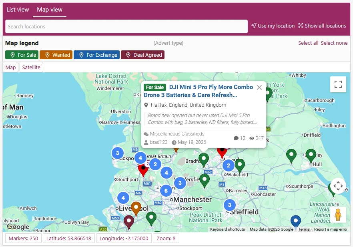Switch to Satellite layer type
The height and width of the screenshot is (247, 353).
click(x=31, y=67)
